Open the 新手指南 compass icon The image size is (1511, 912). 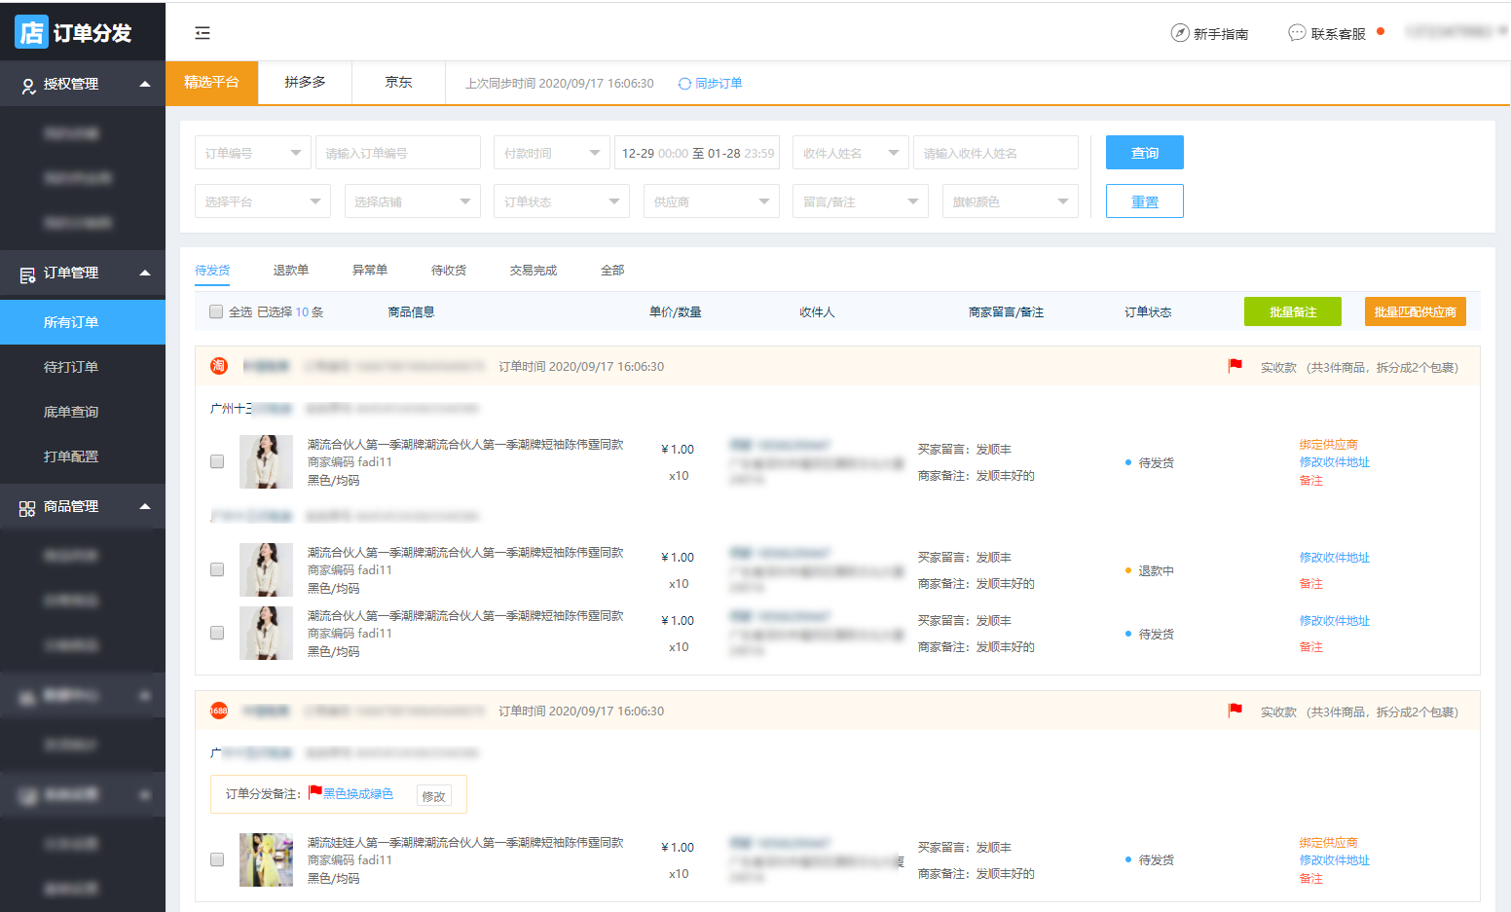1179,33
